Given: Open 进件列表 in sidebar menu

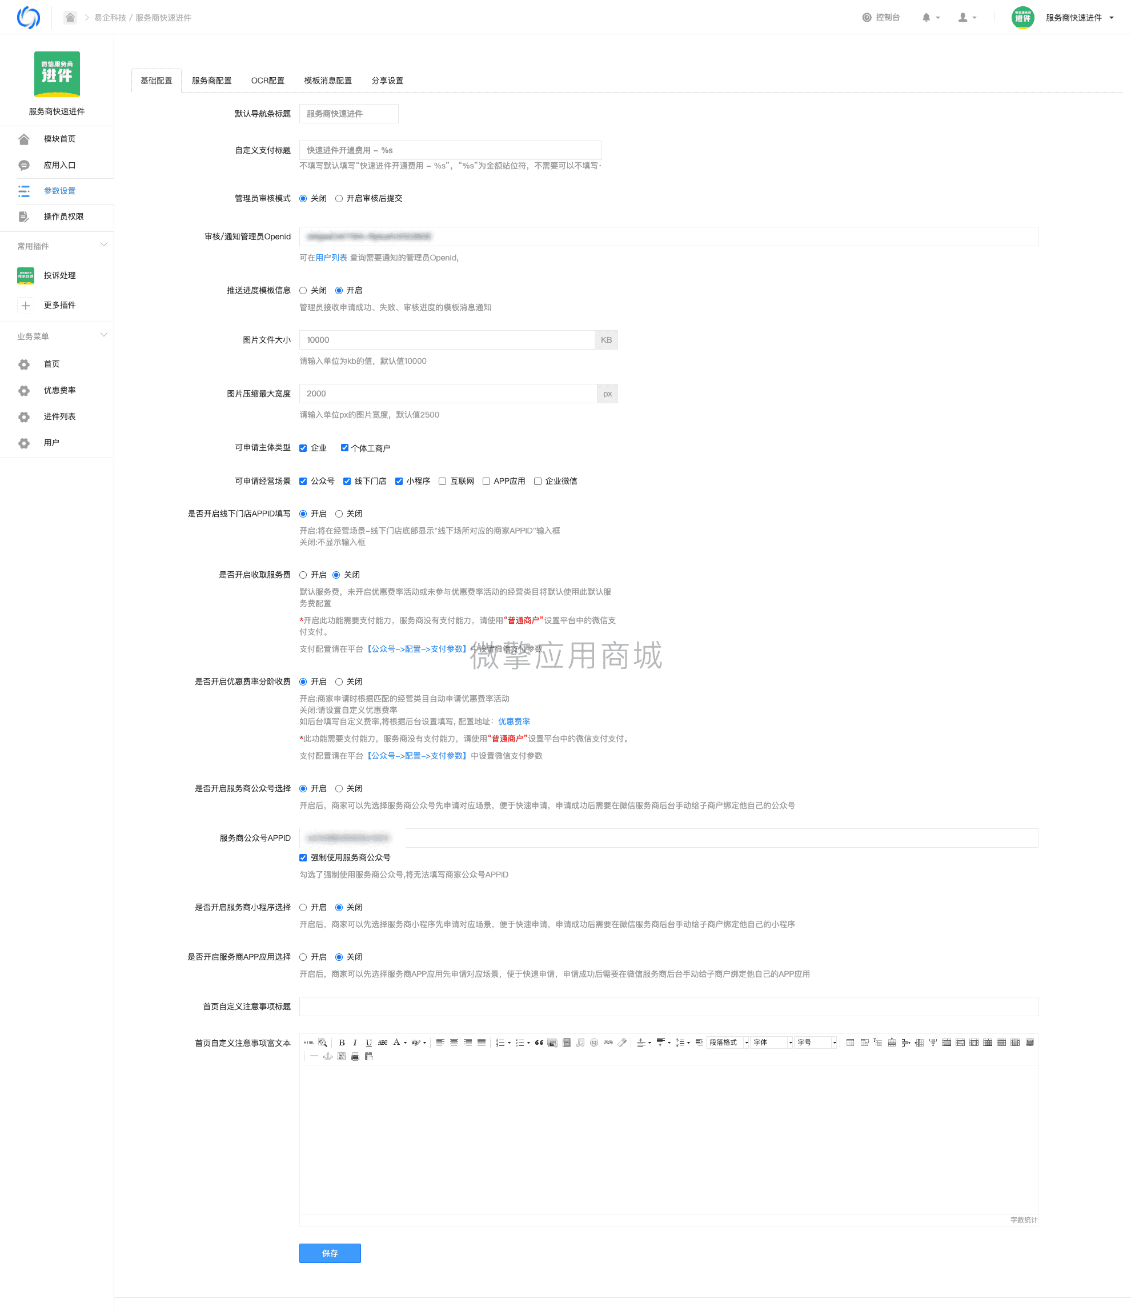Looking at the screenshot, I should (59, 417).
